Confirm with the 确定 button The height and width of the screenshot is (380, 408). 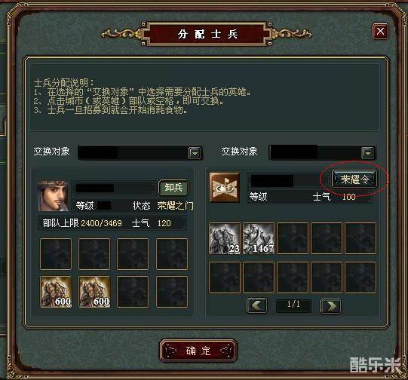198,351
